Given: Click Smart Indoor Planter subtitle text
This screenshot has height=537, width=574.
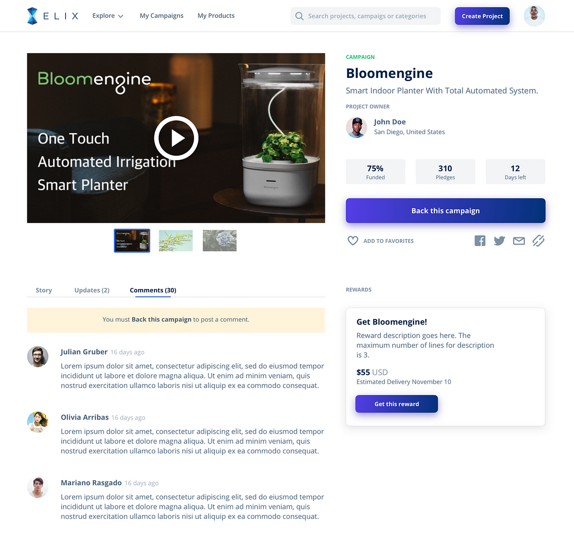Looking at the screenshot, I should [x=442, y=91].
